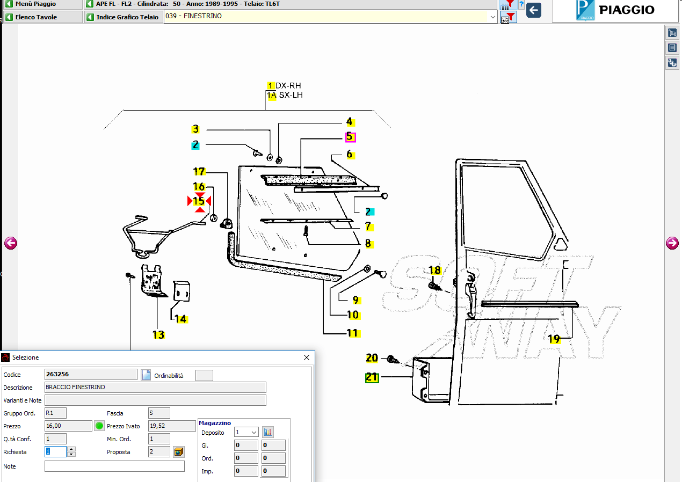Click the document icon next to Codice
Screen dimensions: 682x482
click(146, 375)
